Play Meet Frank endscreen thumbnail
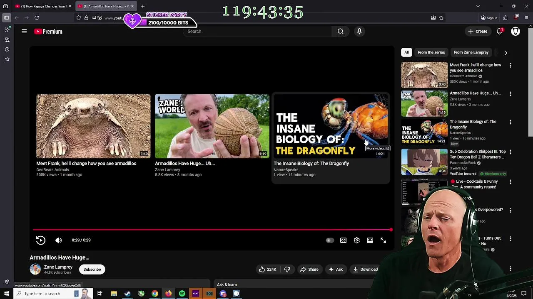This screenshot has height=299, width=533. 93,126
